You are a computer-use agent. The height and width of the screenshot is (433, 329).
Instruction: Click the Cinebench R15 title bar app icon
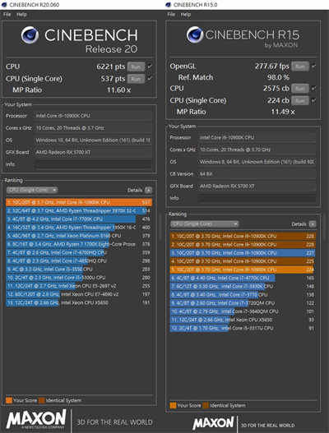point(169,4)
